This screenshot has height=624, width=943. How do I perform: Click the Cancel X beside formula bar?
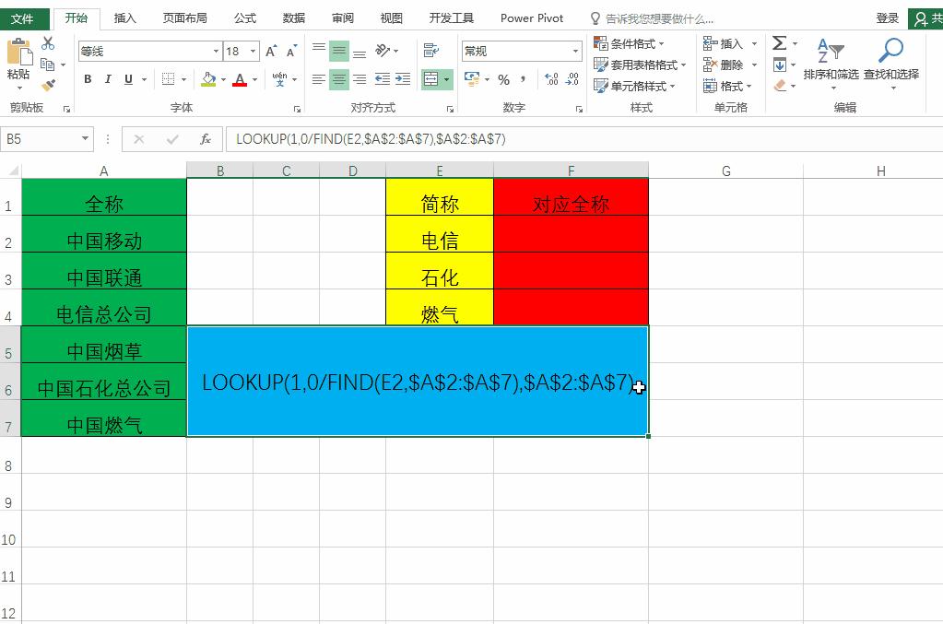[139, 139]
